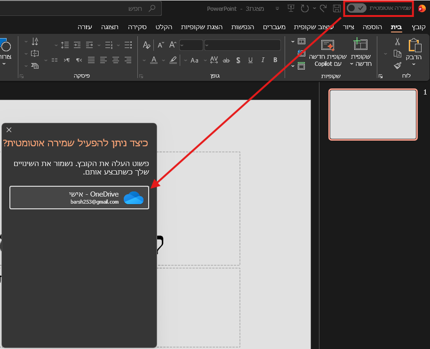This screenshot has height=349, width=430.
Task: Click New Slide (שקופית חדשה) icon
Action: coord(360,44)
